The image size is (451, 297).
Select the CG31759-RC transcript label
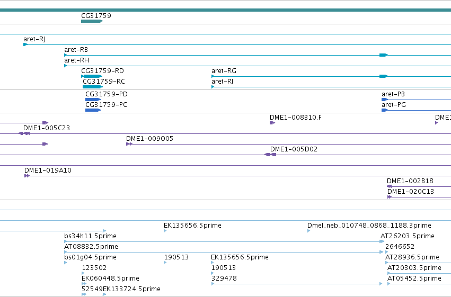tap(104, 82)
